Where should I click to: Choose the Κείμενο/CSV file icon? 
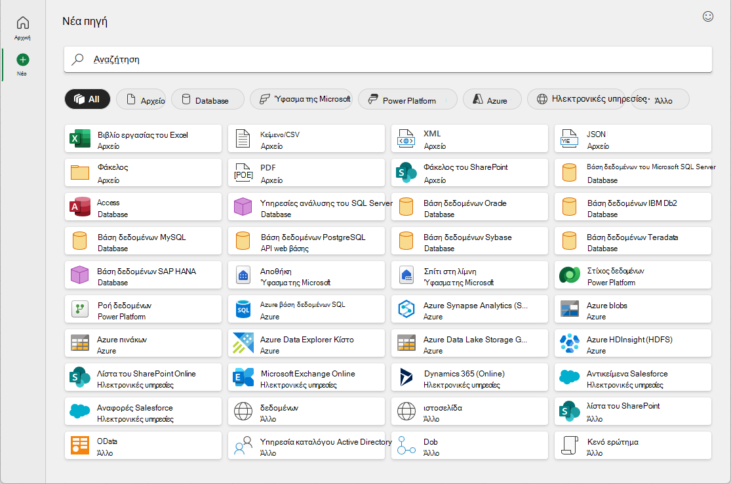coord(243,138)
